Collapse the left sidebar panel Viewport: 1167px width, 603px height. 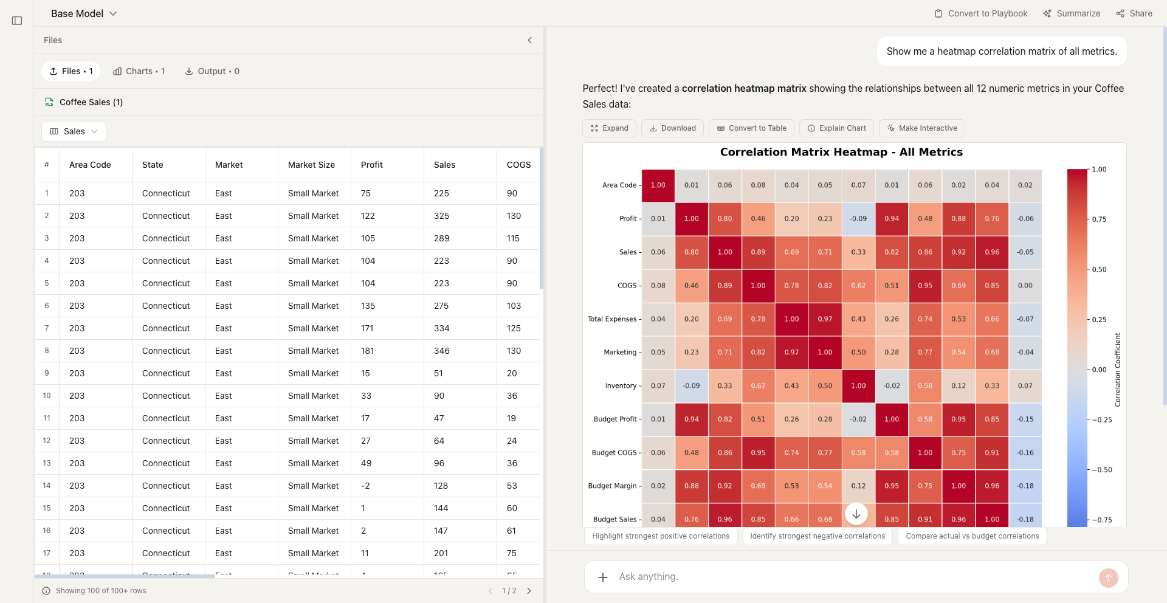pos(17,20)
